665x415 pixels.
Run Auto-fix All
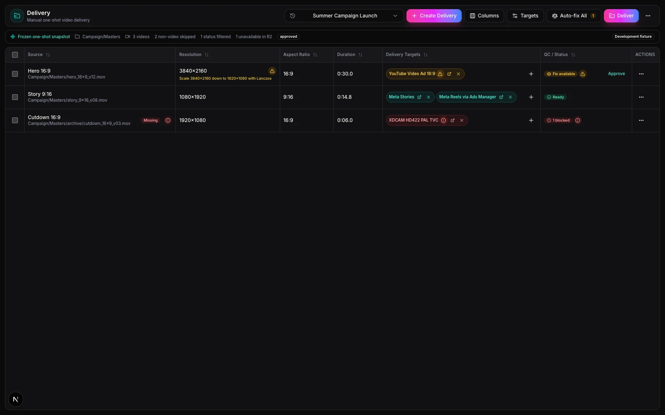pyautogui.click(x=574, y=16)
